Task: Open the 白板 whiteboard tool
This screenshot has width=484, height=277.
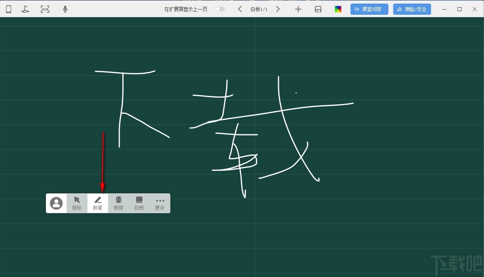Action: [139, 203]
